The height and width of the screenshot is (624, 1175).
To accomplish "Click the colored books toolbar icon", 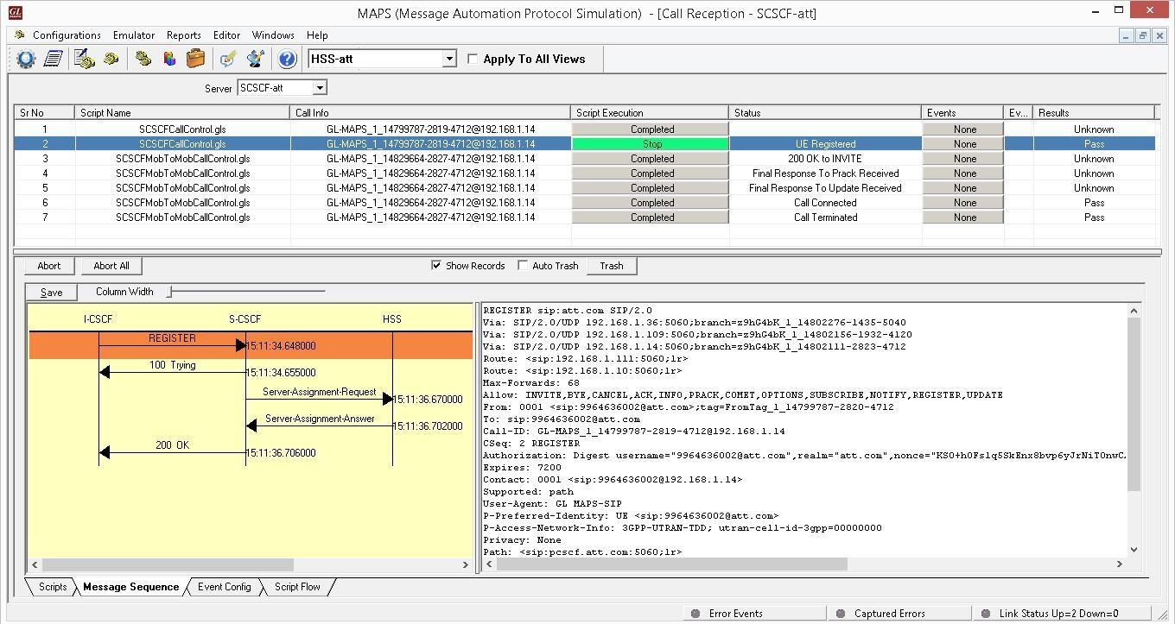I will (x=169, y=59).
